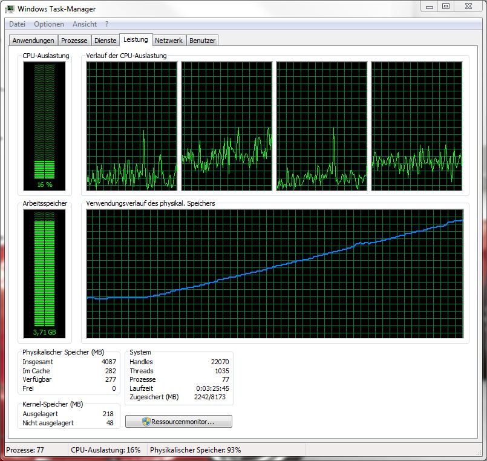Click the physical memory usage history graph
Image resolution: width=487 pixels, height=461 pixels.
coord(275,273)
